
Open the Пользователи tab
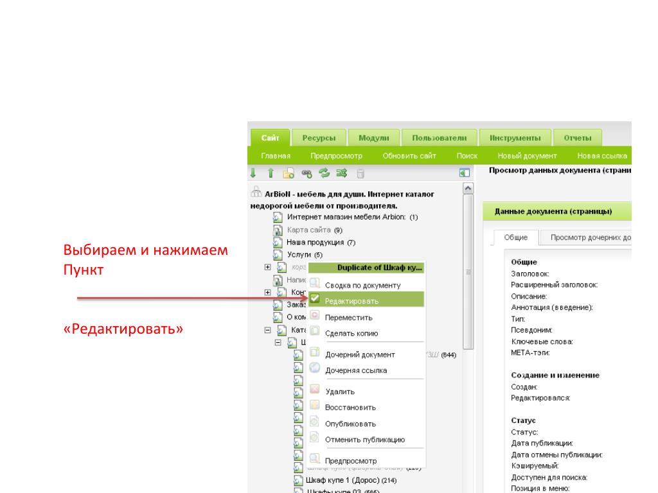(x=440, y=137)
